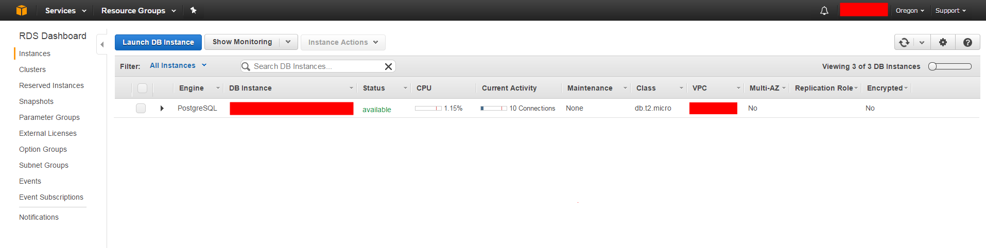Click the pin shortcuts icon in top bar
The width and height of the screenshot is (986, 248).
coord(194,10)
